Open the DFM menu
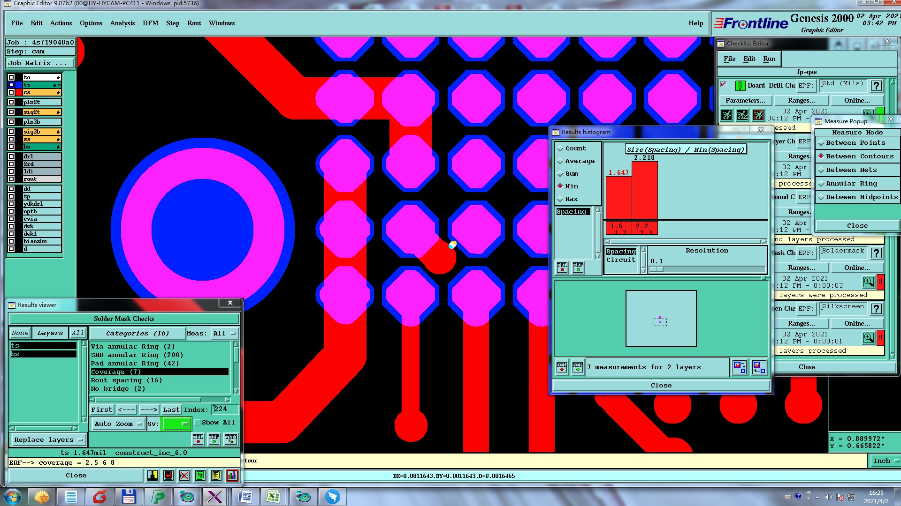 [x=150, y=23]
